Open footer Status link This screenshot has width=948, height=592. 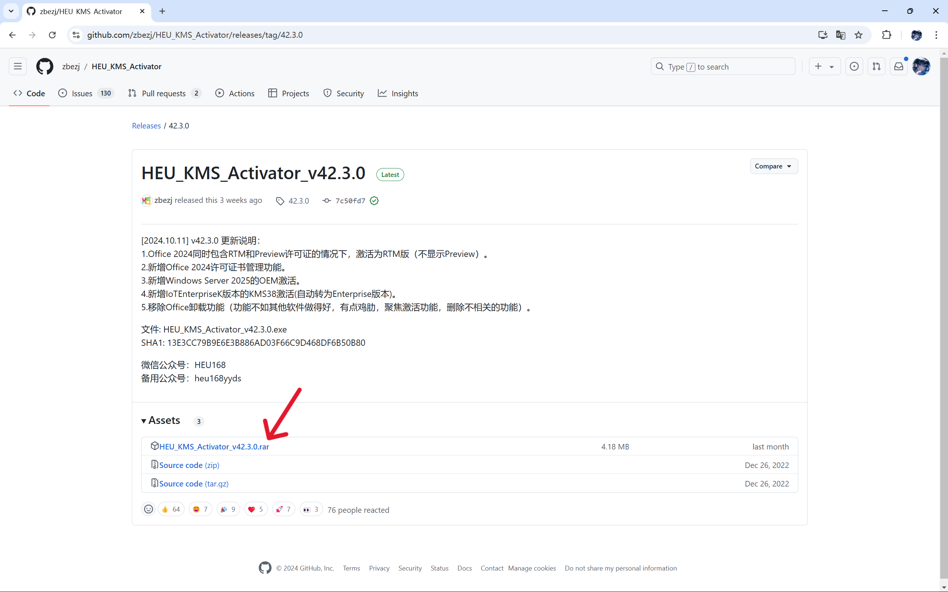click(x=439, y=568)
